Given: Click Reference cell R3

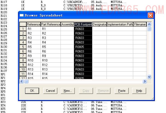Looking at the screenshot, I should [34, 38].
